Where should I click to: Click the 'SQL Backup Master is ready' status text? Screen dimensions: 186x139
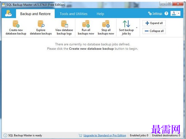click(25, 135)
